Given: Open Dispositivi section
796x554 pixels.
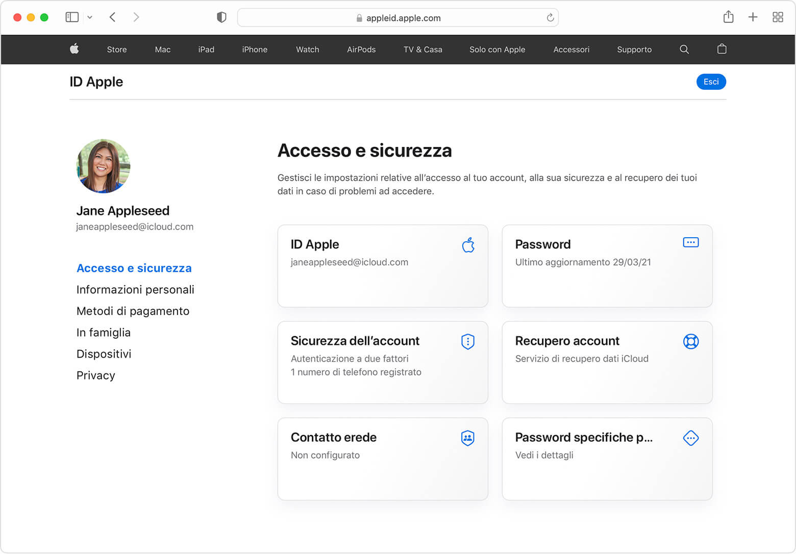Looking at the screenshot, I should [104, 354].
